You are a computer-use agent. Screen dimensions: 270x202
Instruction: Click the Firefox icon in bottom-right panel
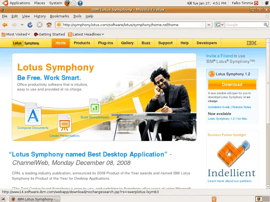259,199
